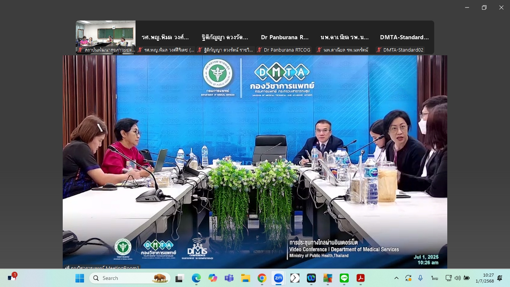Open the notification bell in the system tray
510x287 pixels.
(500, 278)
